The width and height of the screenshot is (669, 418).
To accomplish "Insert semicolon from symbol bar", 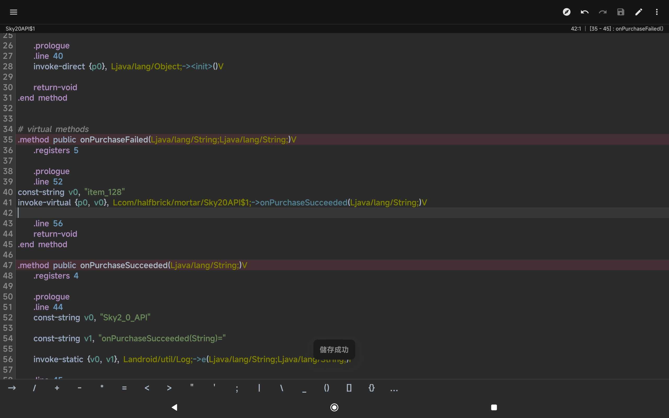I will [237, 388].
